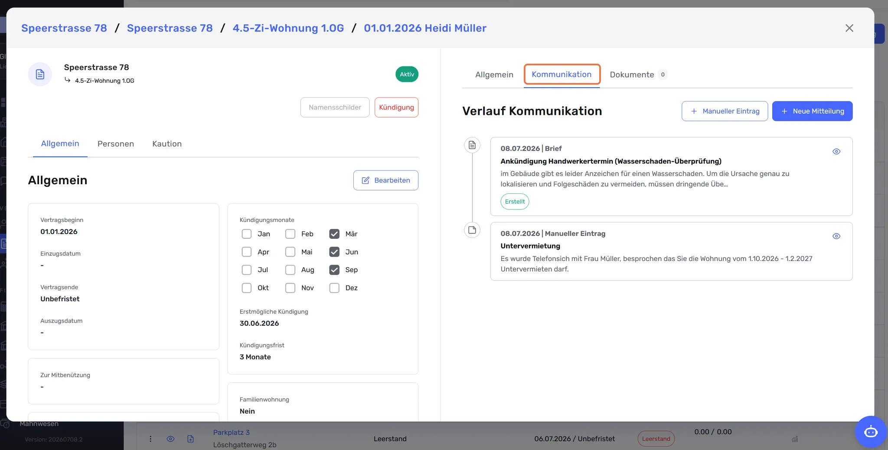Click the Kündigung button
888x450 pixels.
396,108
